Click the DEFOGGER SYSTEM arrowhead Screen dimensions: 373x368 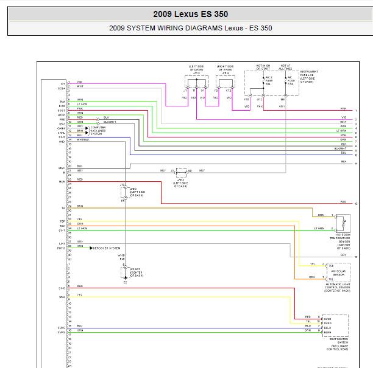[x=91, y=248]
